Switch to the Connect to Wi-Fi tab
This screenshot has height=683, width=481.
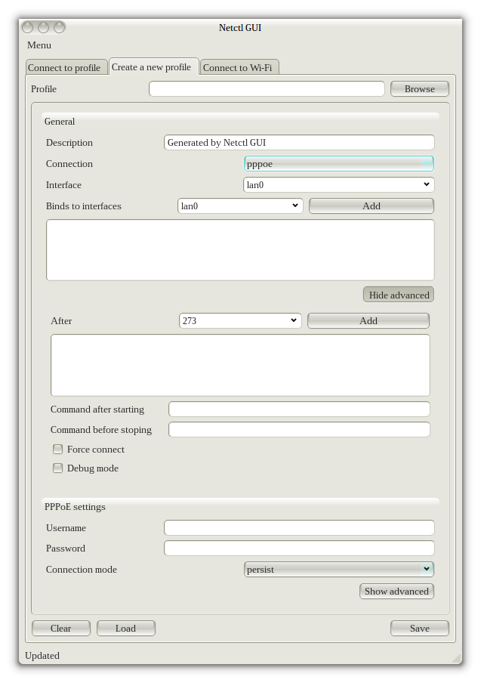coord(238,68)
